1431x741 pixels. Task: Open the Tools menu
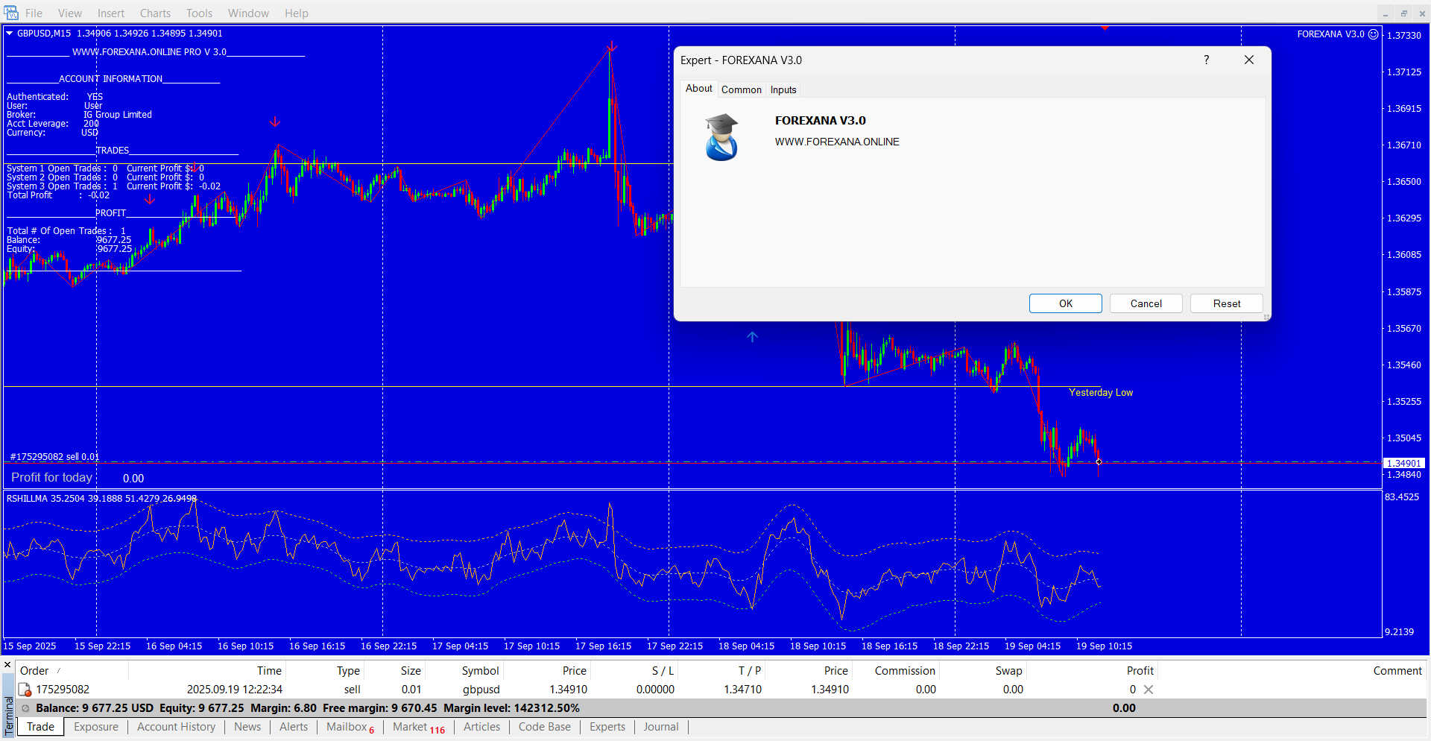tap(199, 13)
